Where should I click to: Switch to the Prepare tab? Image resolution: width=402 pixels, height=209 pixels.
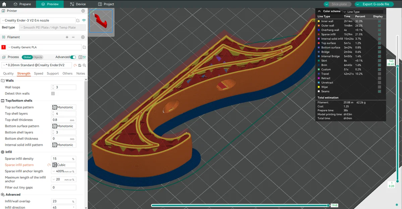[22, 4]
